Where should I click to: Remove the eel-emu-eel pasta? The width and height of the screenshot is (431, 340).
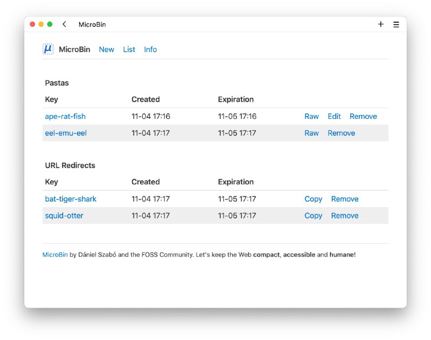341,133
